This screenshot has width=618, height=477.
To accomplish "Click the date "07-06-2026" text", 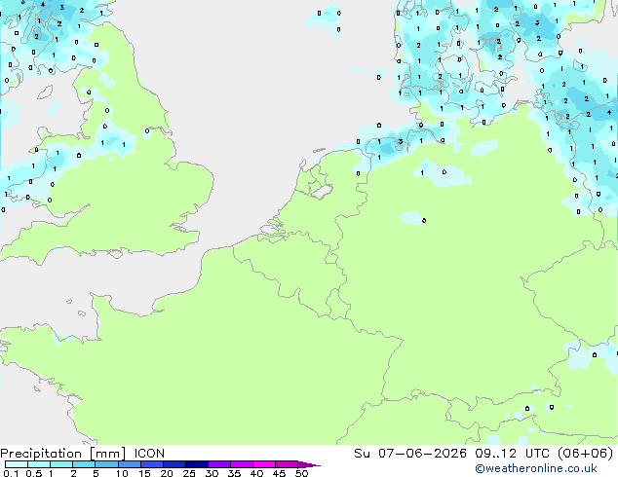I will pos(422,454).
